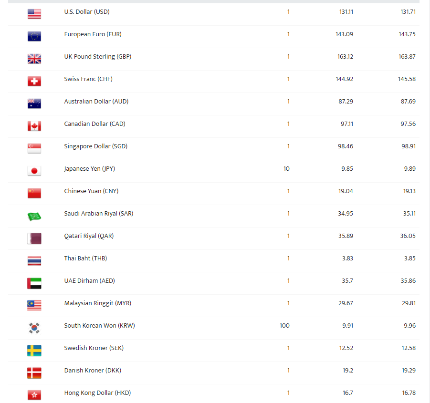Click the Japanese flag icon
Screen dimensions: 430x403
click(x=34, y=171)
